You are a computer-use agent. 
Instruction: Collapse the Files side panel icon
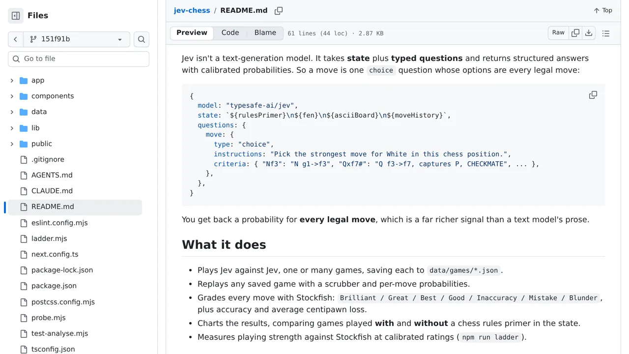tap(16, 16)
